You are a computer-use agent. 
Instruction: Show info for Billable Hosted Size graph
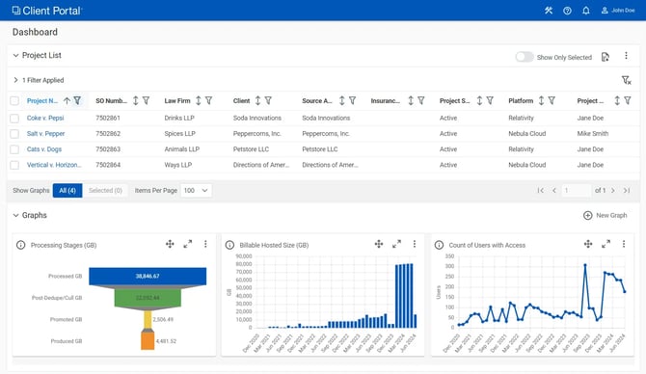229,245
